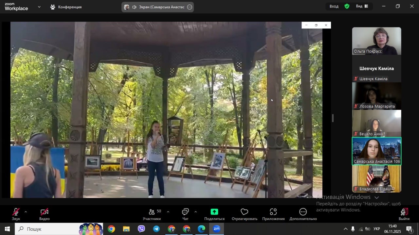Expand audio options arrow next to Звук
This screenshot has width=419, height=235.
(26, 212)
